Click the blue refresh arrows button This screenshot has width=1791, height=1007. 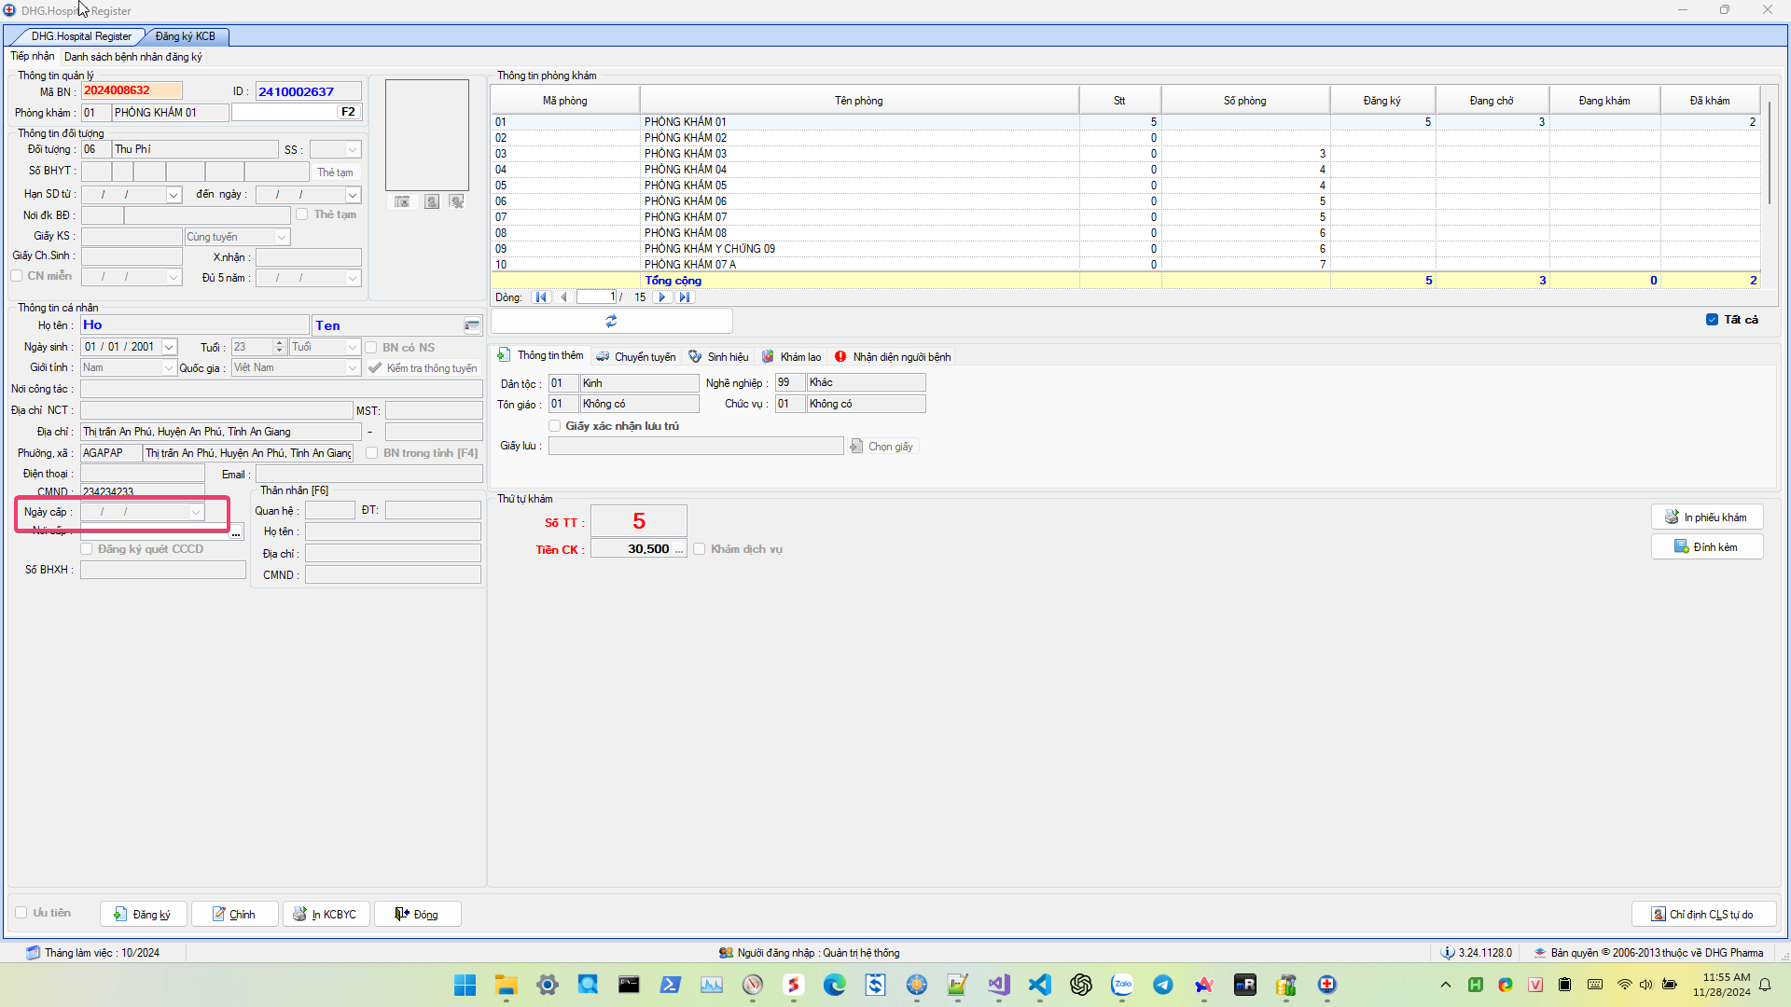tap(611, 321)
